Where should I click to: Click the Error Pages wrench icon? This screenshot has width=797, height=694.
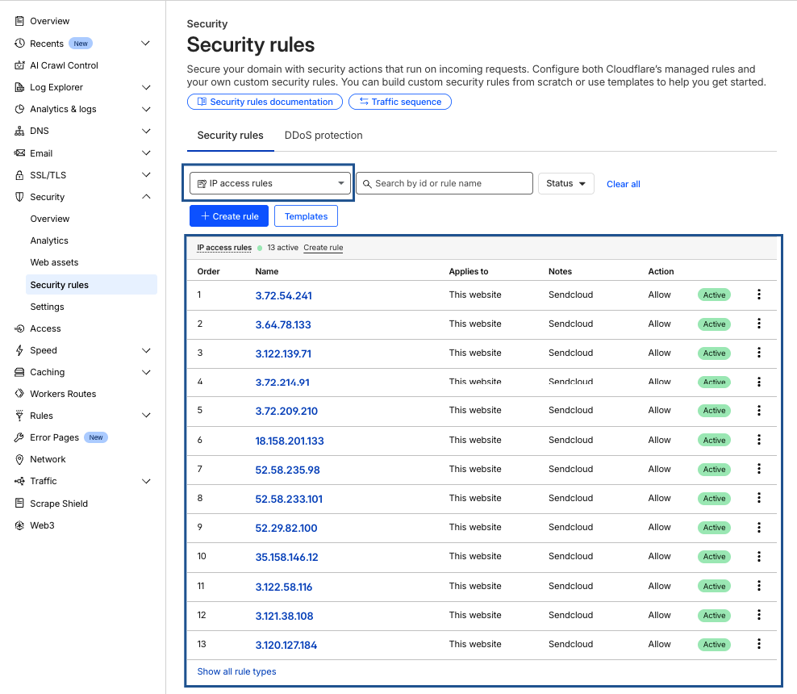click(19, 437)
